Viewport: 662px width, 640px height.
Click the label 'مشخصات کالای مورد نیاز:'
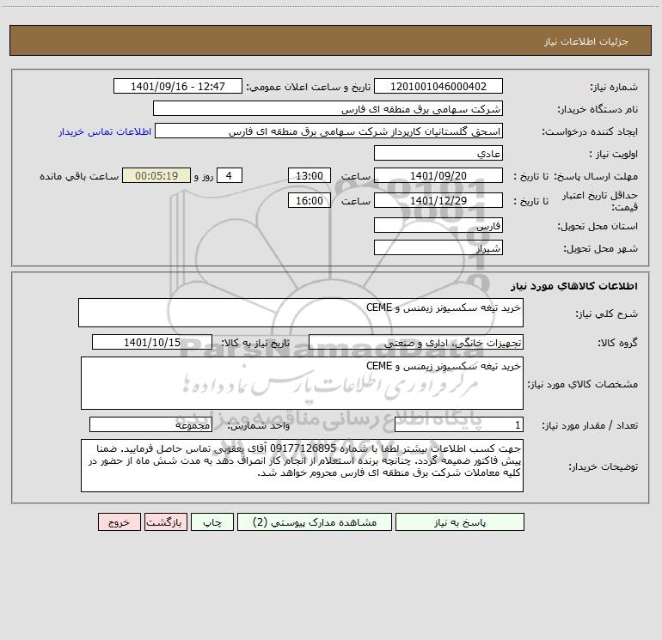click(583, 384)
